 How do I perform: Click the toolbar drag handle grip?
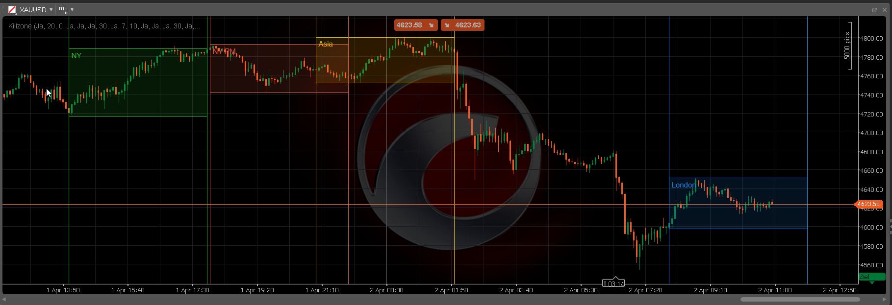[3, 10]
